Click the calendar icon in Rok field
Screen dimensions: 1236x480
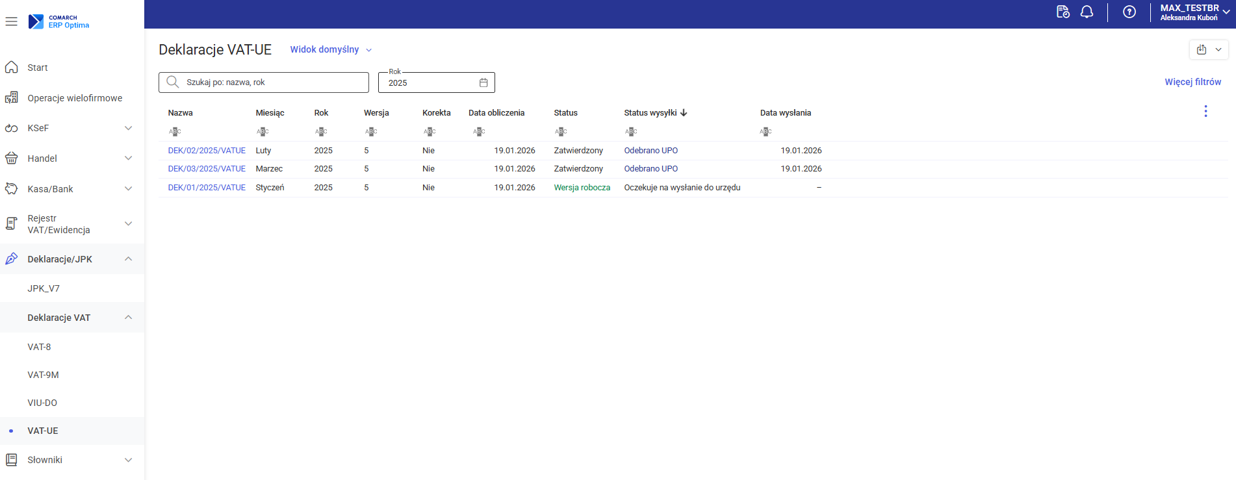click(483, 82)
